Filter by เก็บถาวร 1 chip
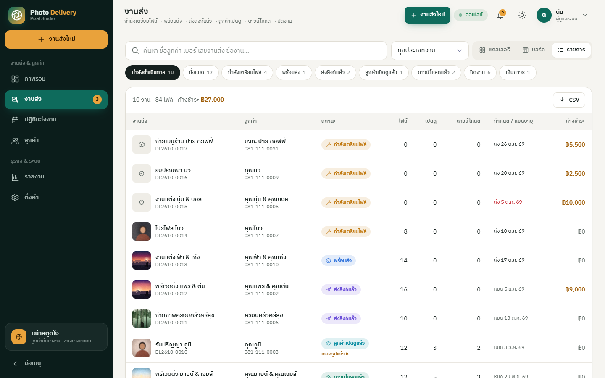 pyautogui.click(x=518, y=72)
